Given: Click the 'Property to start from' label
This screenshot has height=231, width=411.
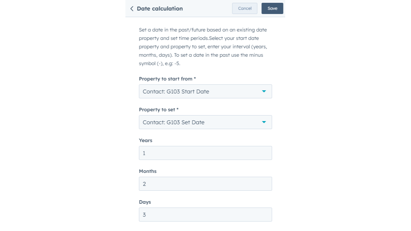Looking at the screenshot, I should 165,79.
